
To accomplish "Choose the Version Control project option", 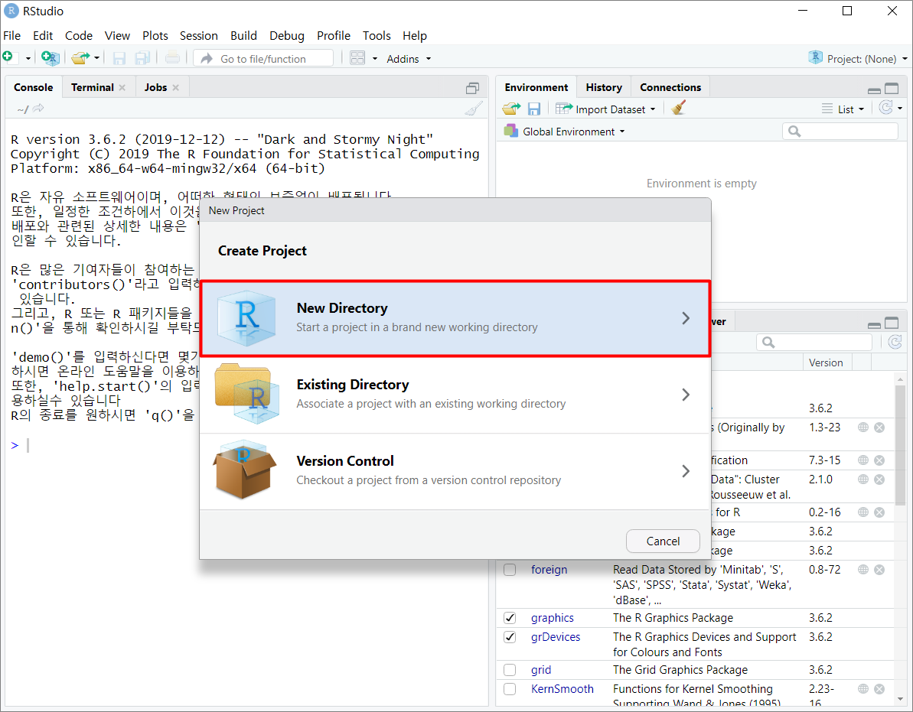I will click(x=455, y=471).
